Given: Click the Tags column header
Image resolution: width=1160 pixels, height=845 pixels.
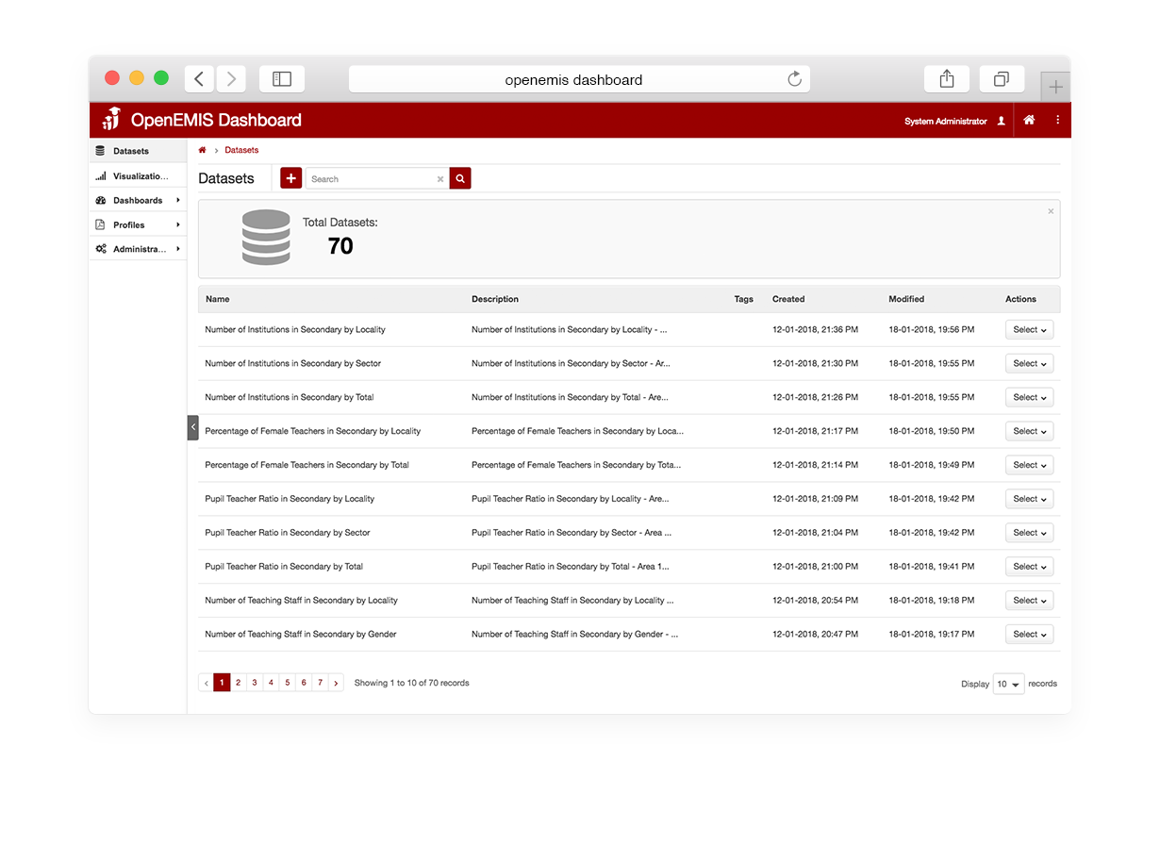Looking at the screenshot, I should click(x=744, y=299).
